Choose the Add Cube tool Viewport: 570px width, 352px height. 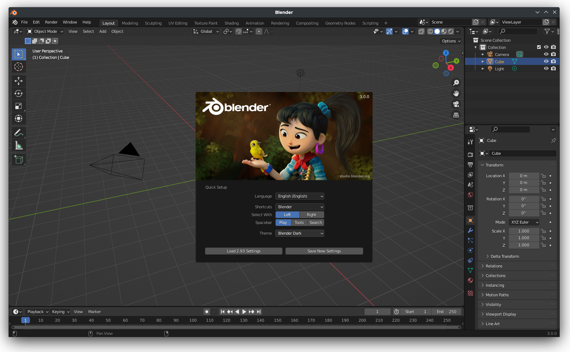coord(19,159)
